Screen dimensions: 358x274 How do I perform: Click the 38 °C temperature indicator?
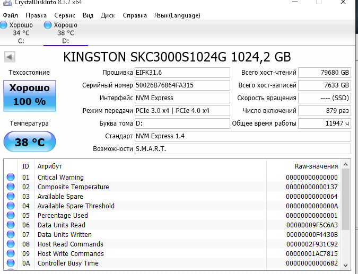pos(30,142)
